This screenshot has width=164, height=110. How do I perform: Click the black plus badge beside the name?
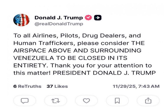(98, 18)
